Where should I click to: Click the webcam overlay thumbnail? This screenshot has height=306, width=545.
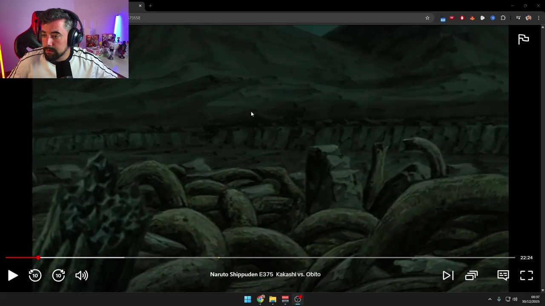click(64, 39)
